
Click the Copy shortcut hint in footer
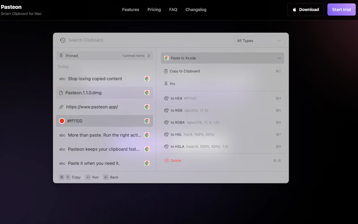tap(70, 177)
